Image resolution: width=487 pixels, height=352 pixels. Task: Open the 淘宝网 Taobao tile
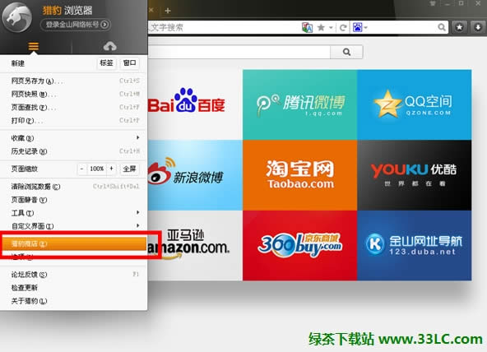click(299, 175)
